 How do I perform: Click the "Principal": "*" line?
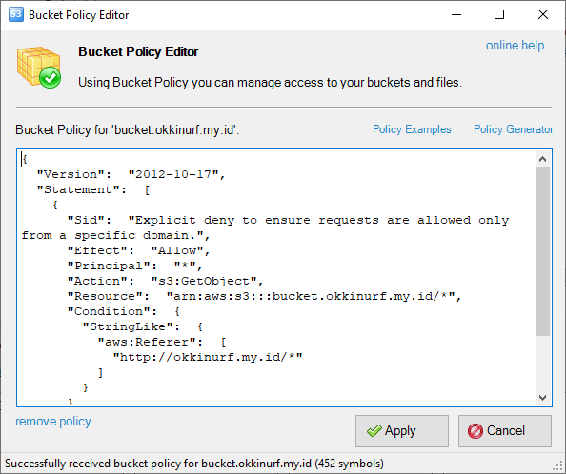coord(135,266)
